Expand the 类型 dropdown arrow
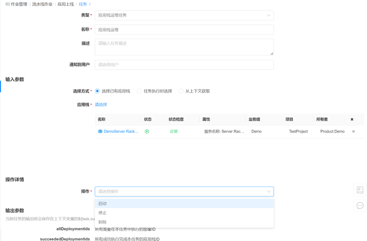The width and height of the screenshot is (367, 241). click(268, 15)
